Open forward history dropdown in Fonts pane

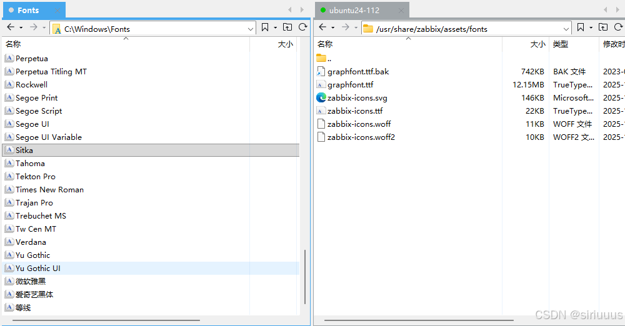[x=44, y=27]
